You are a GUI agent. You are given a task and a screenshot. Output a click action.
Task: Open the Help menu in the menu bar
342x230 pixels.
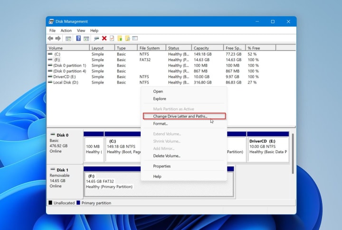click(x=94, y=30)
